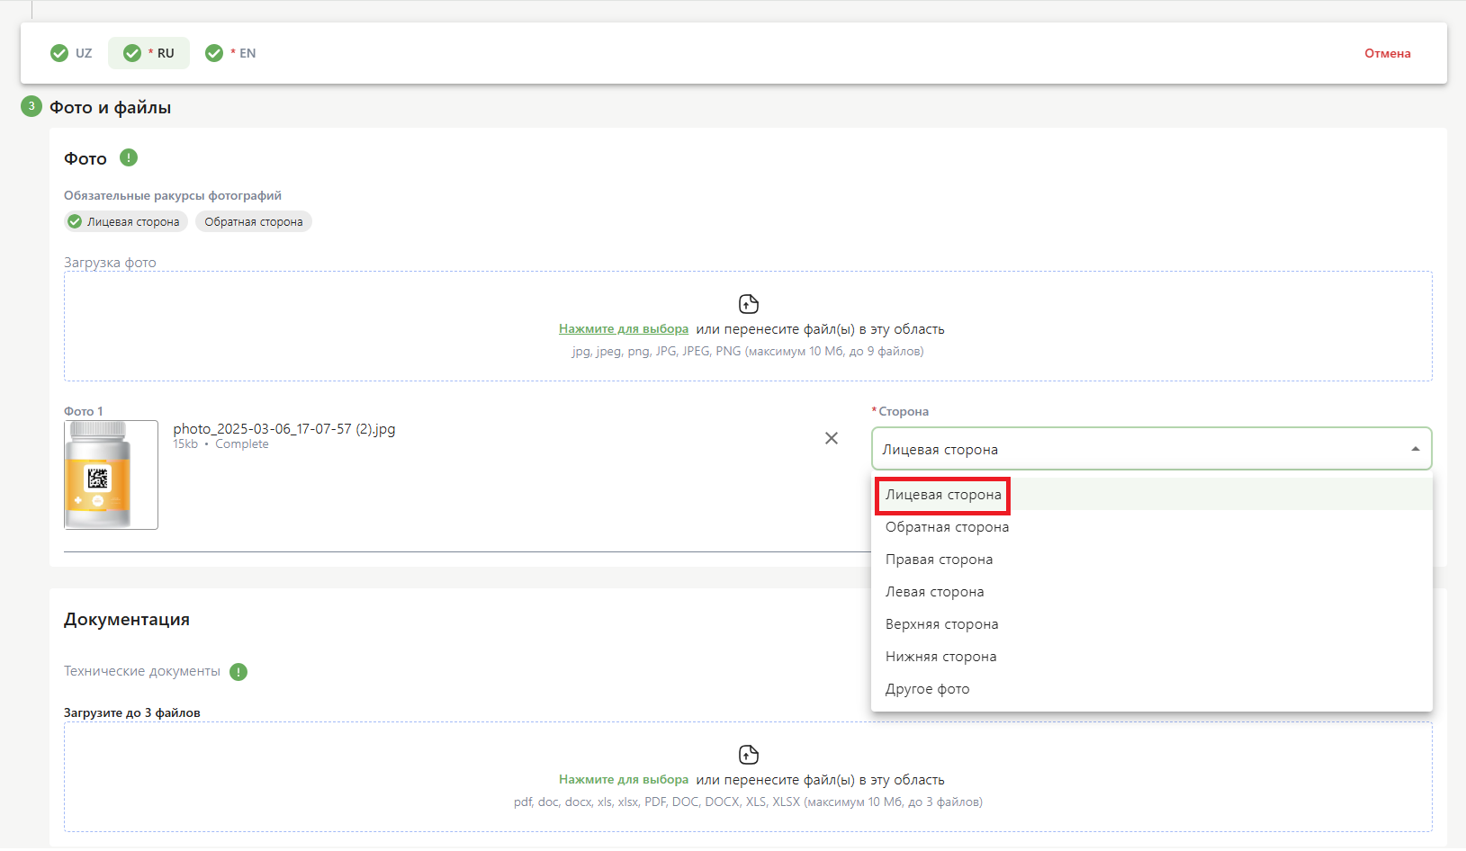Select Левая сторона option in dropdown list

point(1151,592)
